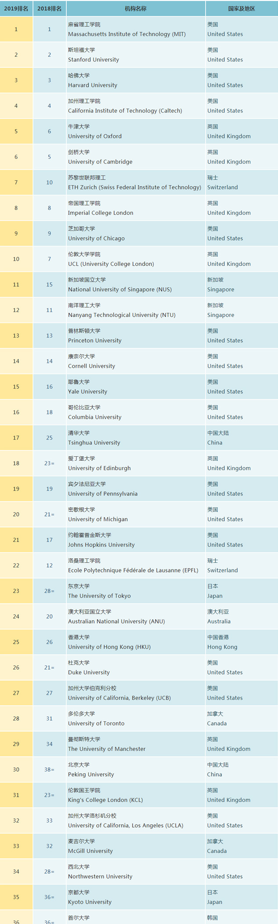The image size is (278, 924).
Task: Select Chinese name 新加坡国立大学
Action: [x=87, y=280]
